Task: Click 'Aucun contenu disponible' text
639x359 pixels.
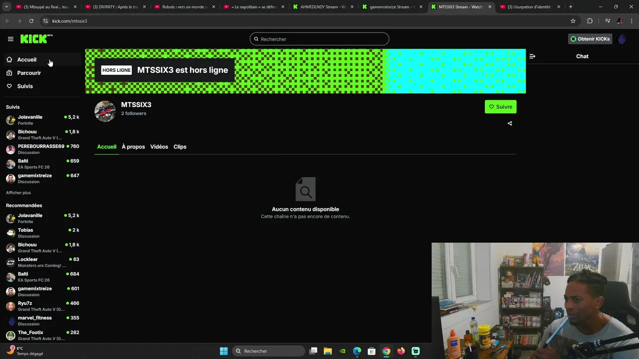Action: 306,209
